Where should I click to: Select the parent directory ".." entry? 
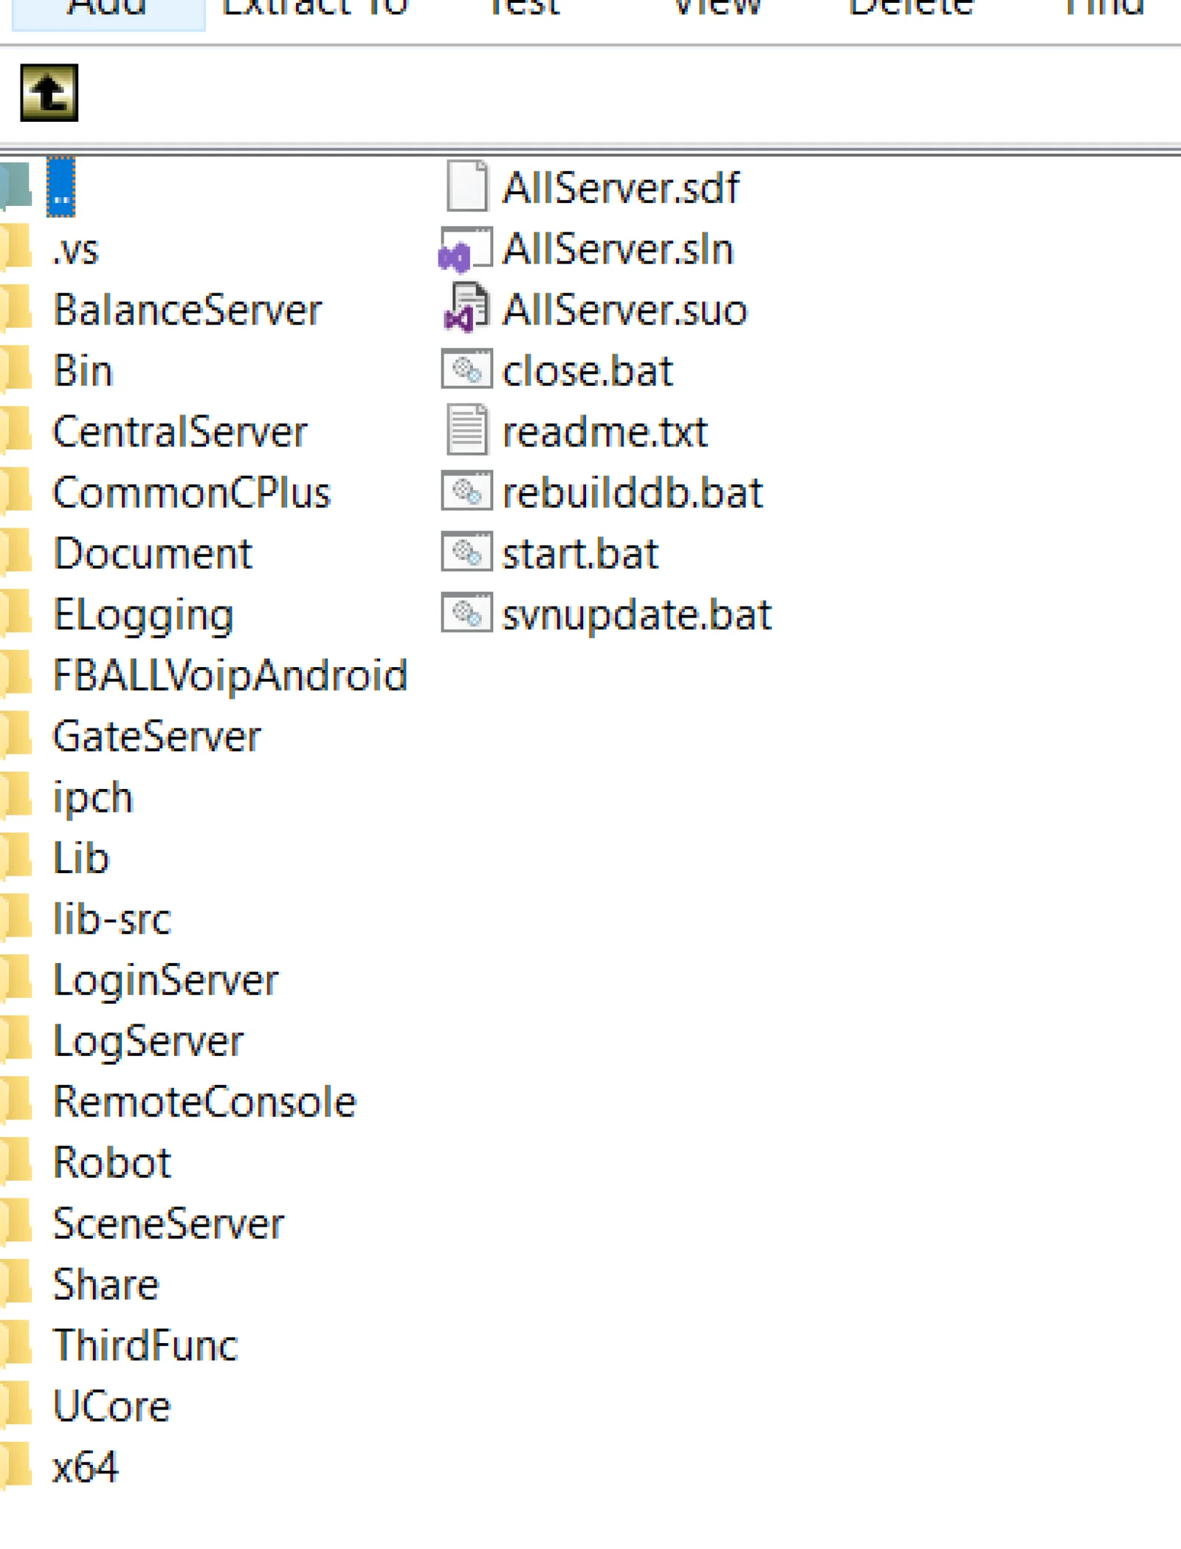[x=61, y=187]
